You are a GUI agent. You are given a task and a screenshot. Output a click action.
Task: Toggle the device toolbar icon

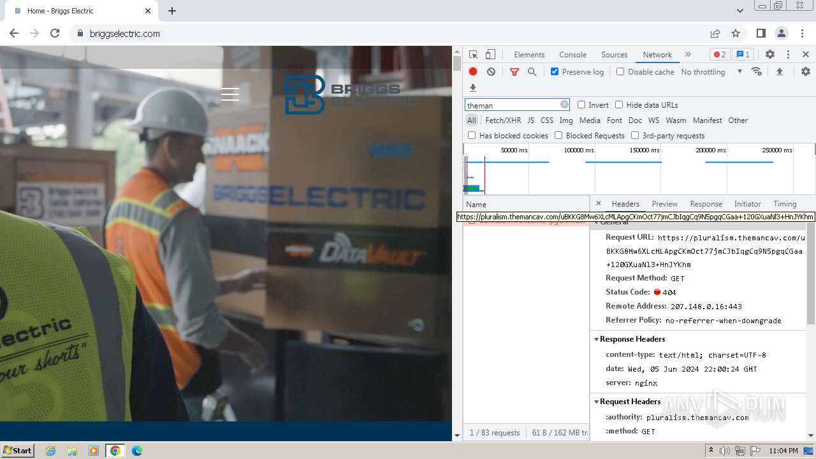(490, 55)
